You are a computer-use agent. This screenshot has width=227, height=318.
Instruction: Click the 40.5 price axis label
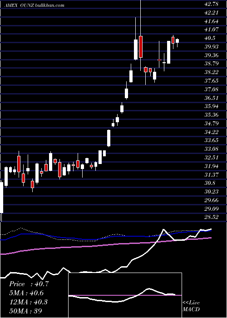(x=210, y=38)
